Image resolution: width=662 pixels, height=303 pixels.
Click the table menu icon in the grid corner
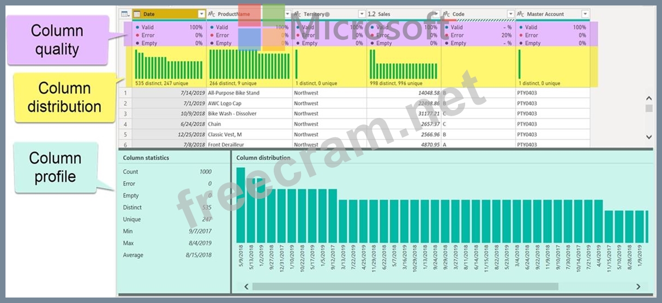point(124,14)
